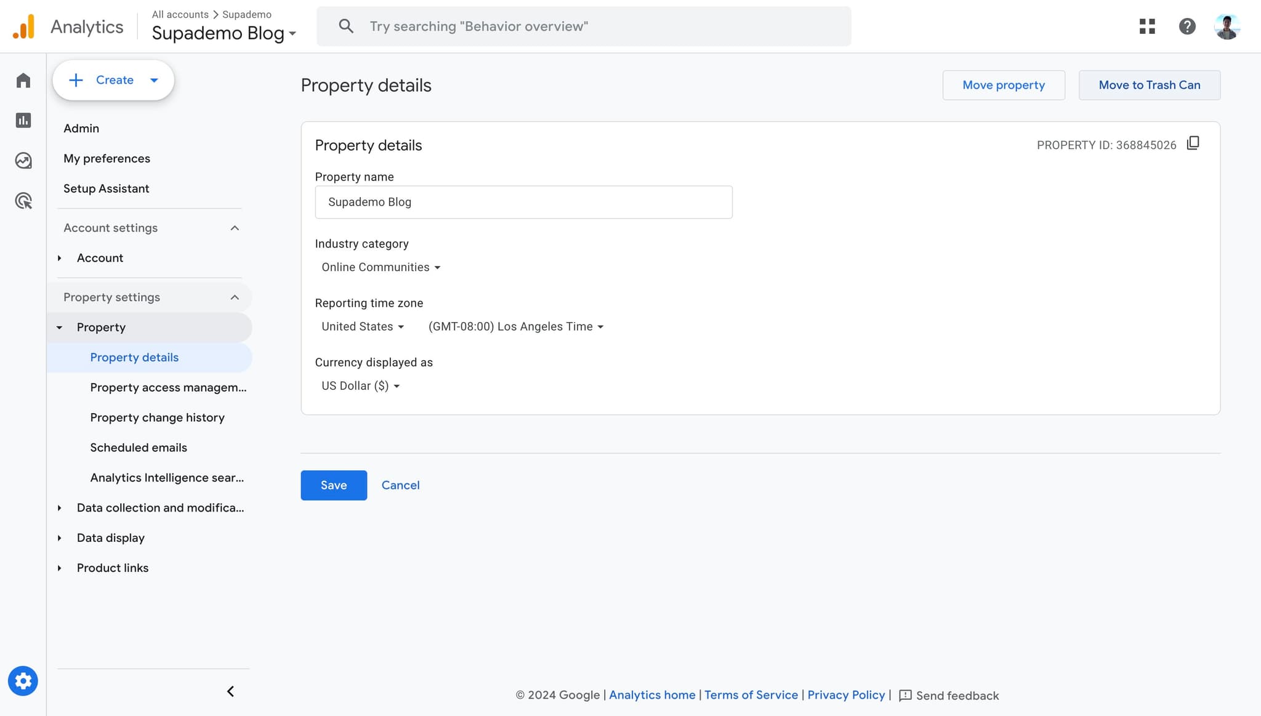Open the Help question mark icon
Screen dimensions: 1261x716
(x=1186, y=26)
